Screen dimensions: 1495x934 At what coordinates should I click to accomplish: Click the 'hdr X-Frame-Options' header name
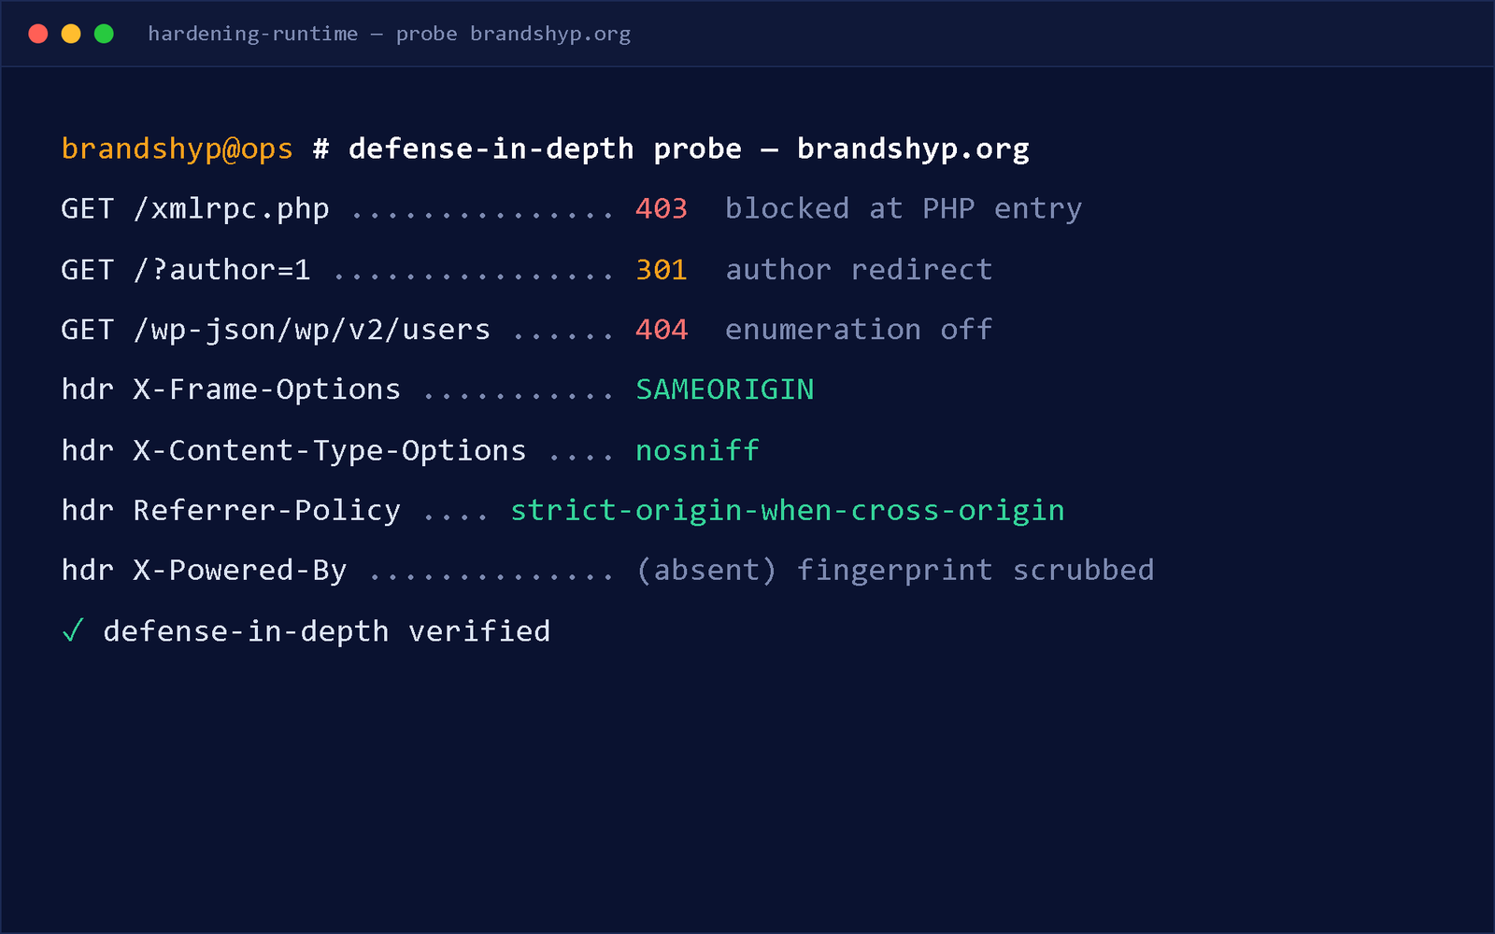pyautogui.click(x=231, y=389)
